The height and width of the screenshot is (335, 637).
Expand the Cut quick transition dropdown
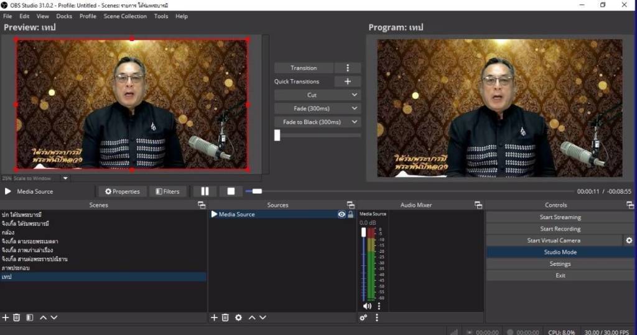355,95
